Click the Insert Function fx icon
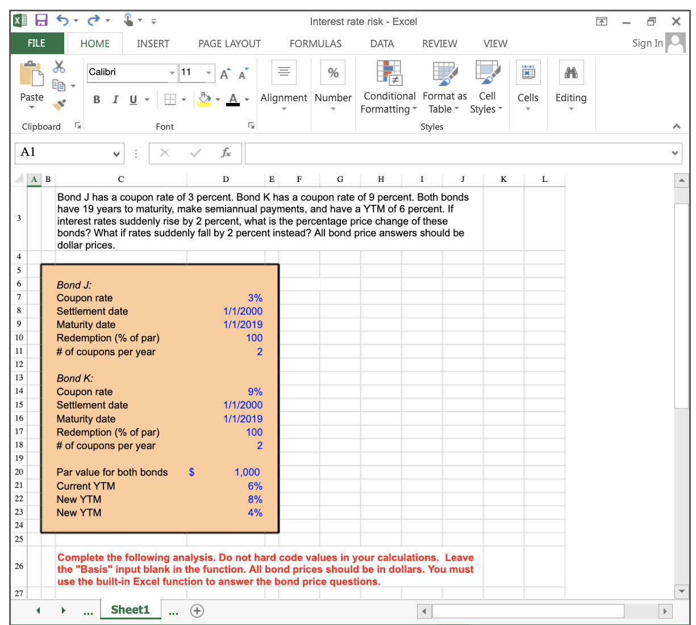Viewport: 696px width, 625px height. pos(226,152)
